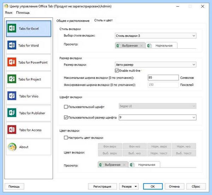The width and height of the screenshot is (212, 195).
Task: Select the About label in sidebar
Action: (x=24, y=147)
